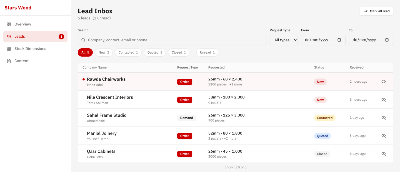
Task: Click the 26mm · 45 × 1,000 request text
Action: tap(225, 151)
